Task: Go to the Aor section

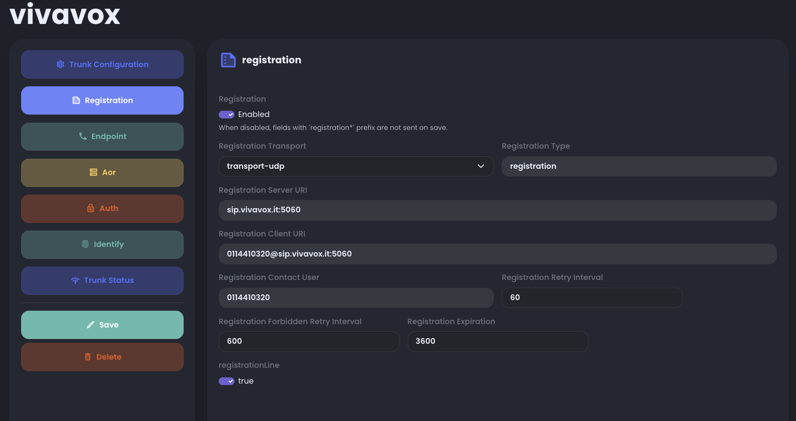Action: pos(102,173)
